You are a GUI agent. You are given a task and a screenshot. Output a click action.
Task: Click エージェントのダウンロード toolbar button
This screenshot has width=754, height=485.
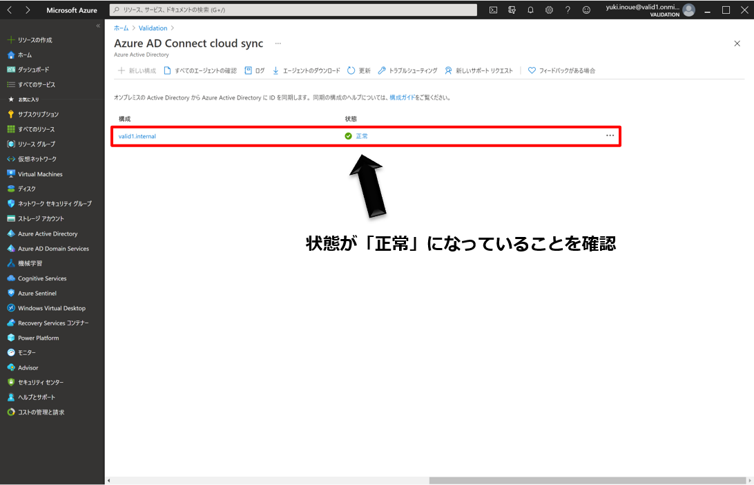coord(306,70)
